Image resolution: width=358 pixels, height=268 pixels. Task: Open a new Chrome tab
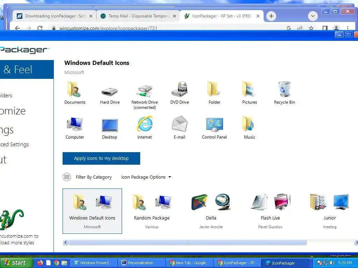pos(271,16)
